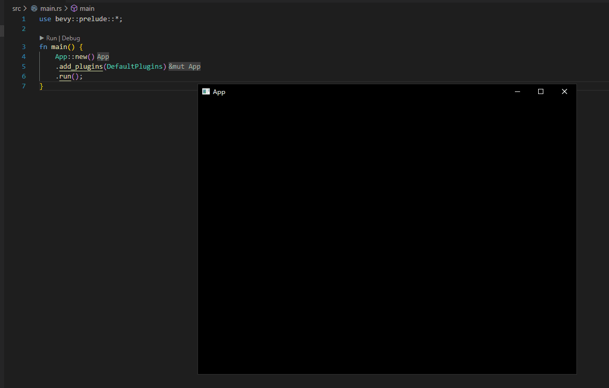Click the cube symbol icon before main

click(74, 9)
